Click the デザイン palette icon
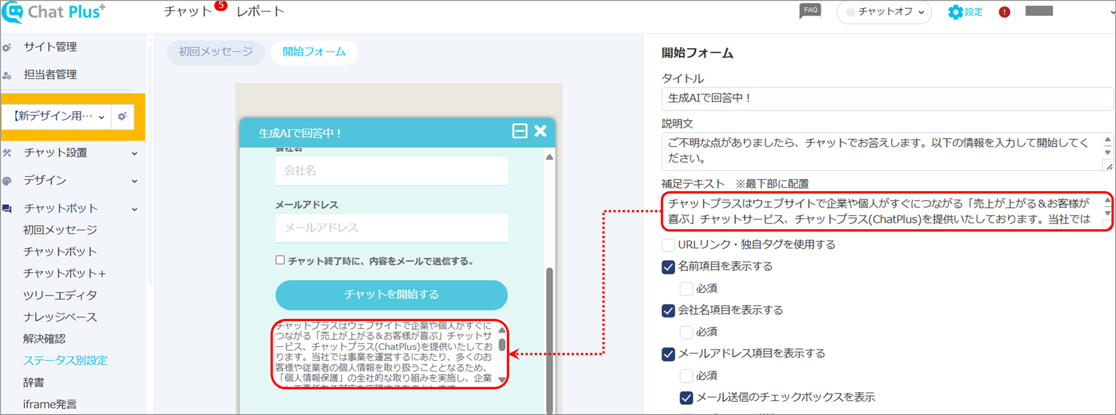1116x415 pixels. coord(7,180)
